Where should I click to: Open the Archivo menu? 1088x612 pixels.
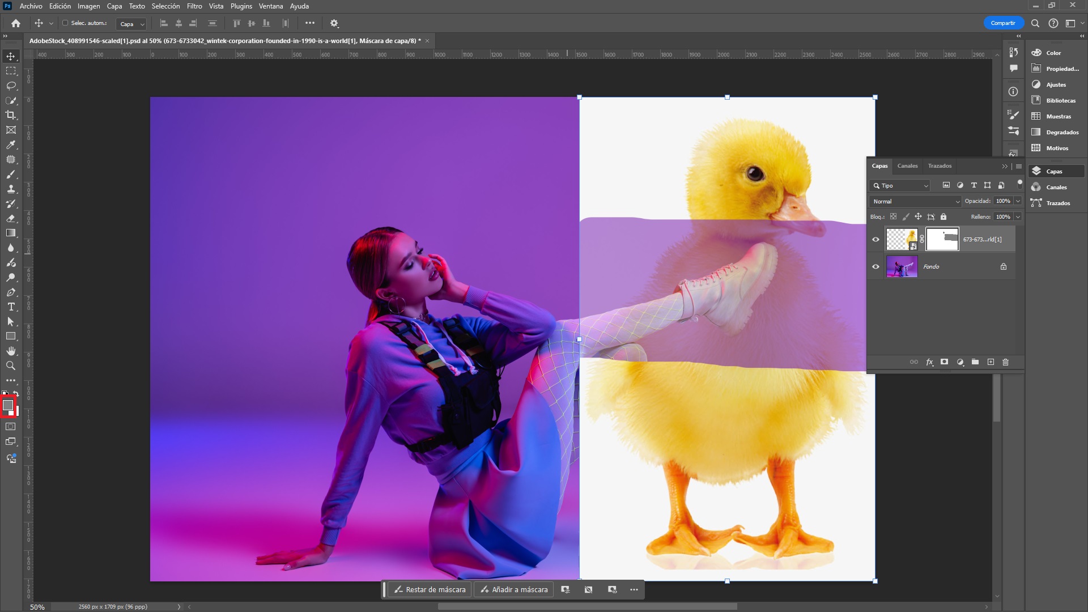tap(31, 6)
